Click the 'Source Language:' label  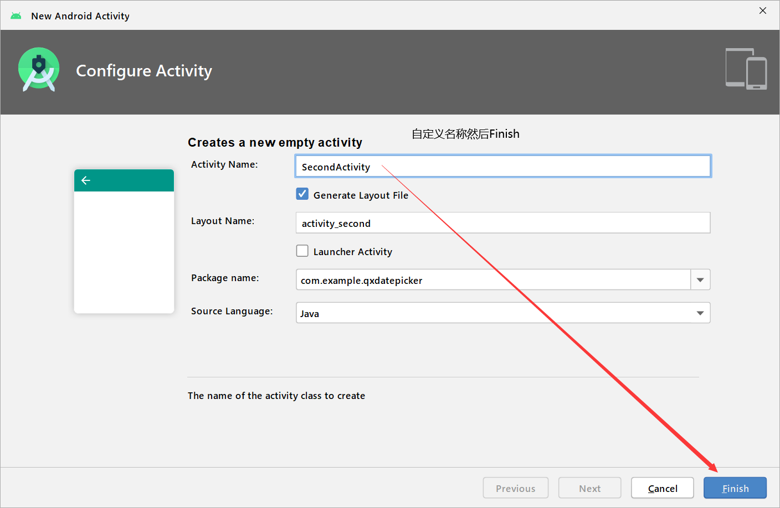pos(232,311)
